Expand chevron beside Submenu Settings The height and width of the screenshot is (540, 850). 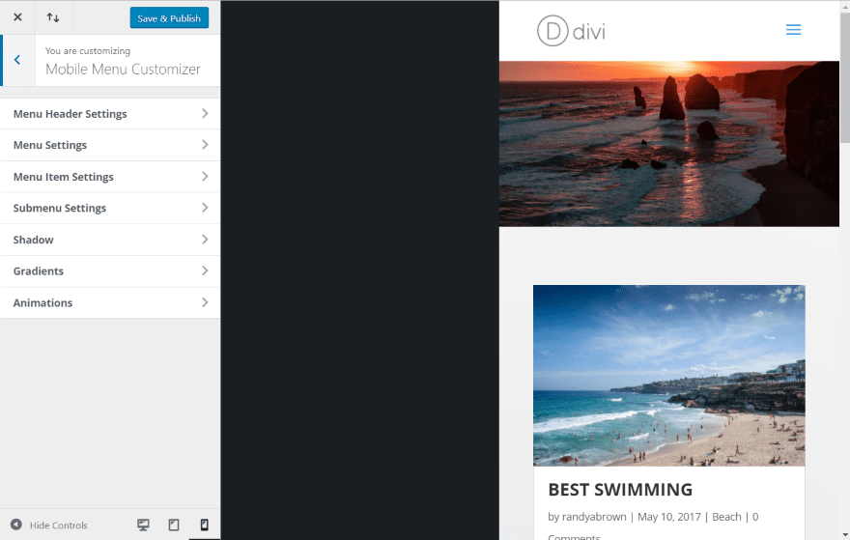pos(205,208)
